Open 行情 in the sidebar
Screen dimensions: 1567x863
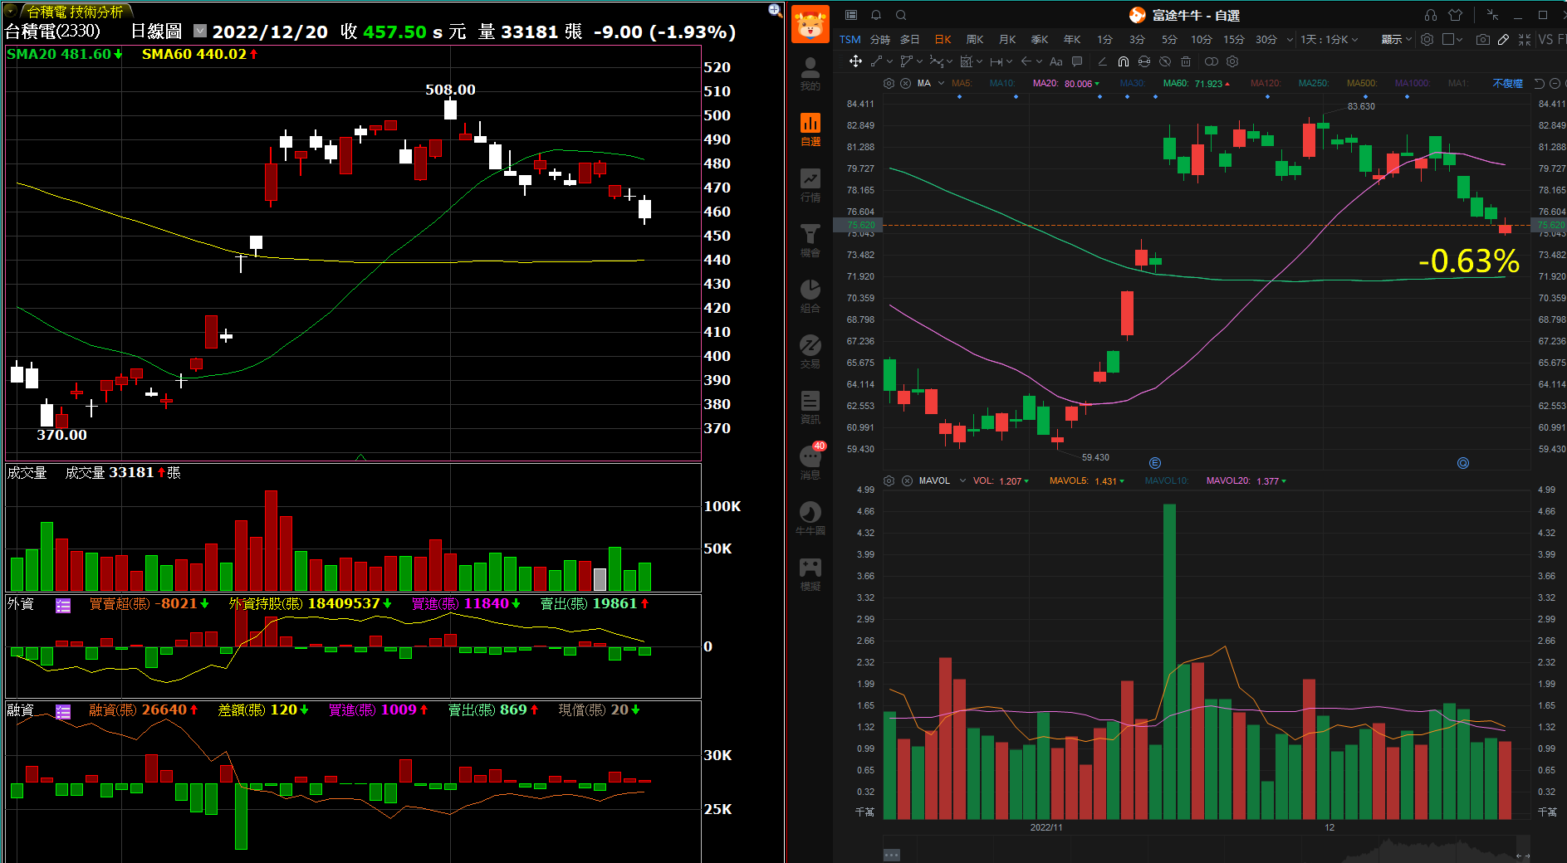810,186
